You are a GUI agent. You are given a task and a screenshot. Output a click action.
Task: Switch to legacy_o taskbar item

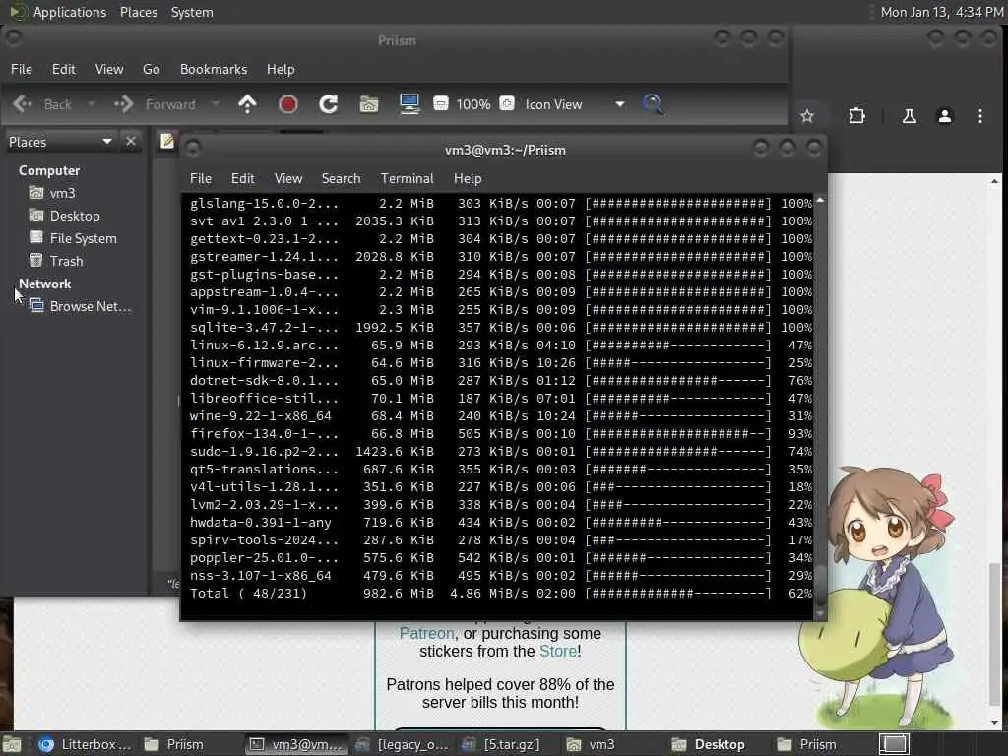coord(402,744)
